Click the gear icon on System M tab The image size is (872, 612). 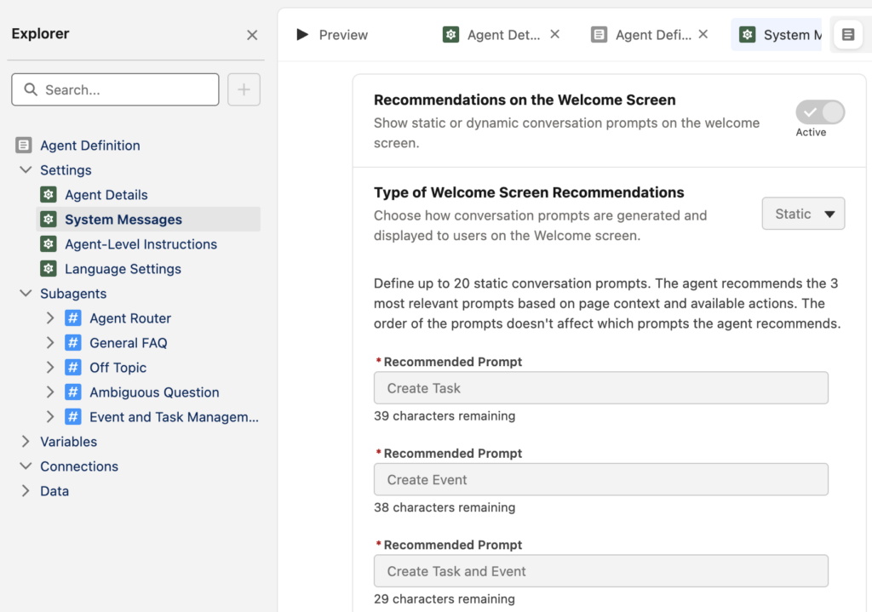tap(748, 34)
